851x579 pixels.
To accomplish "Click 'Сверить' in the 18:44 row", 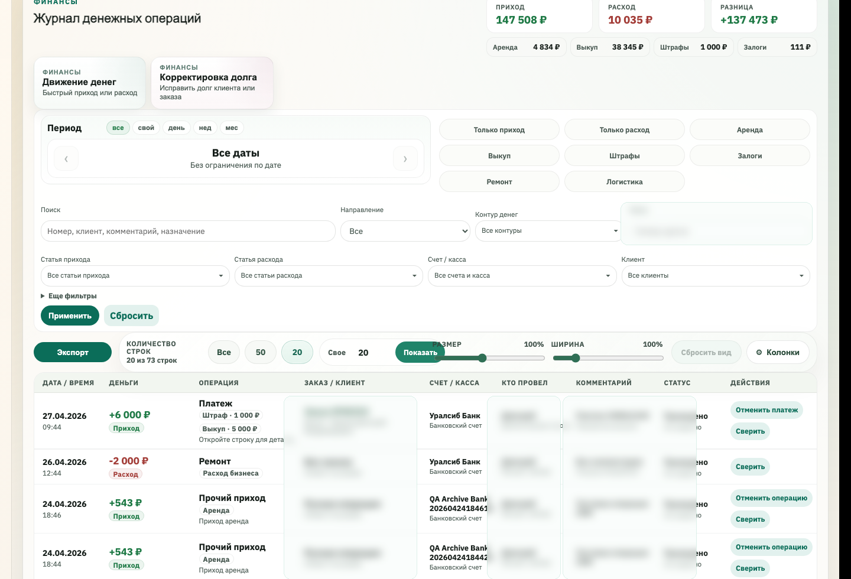I will [750, 568].
